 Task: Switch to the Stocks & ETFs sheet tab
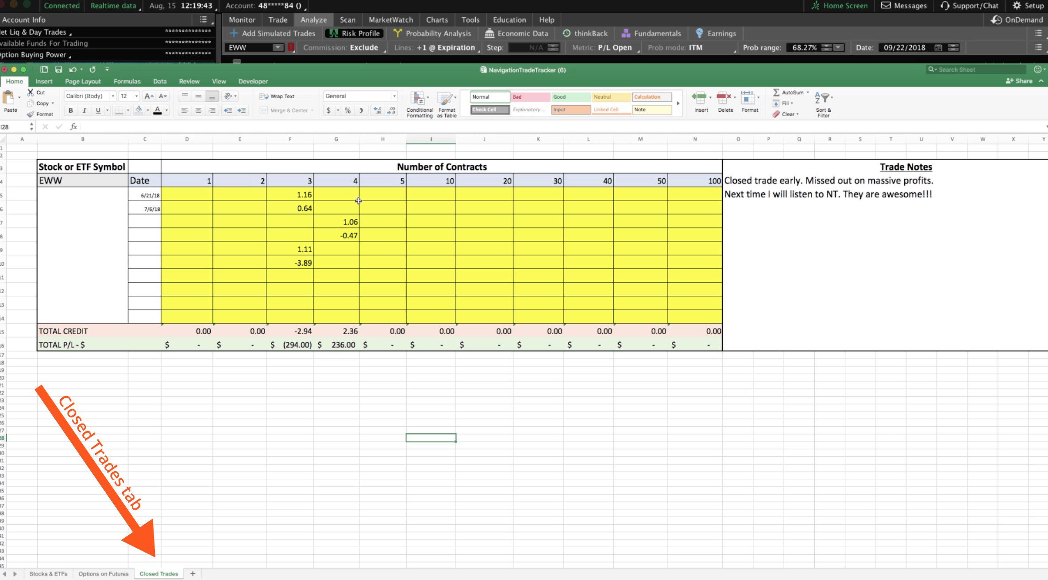48,574
